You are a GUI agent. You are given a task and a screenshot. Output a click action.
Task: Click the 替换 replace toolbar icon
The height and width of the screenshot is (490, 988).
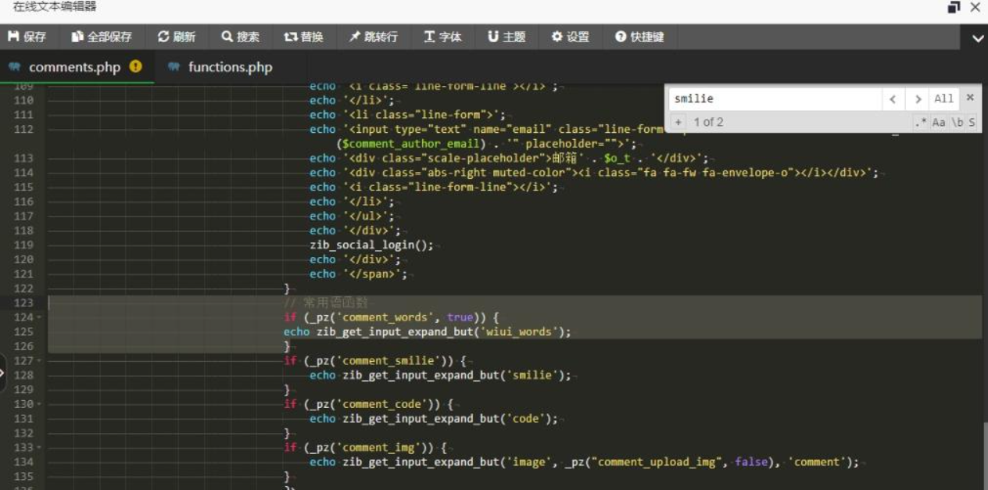point(291,37)
